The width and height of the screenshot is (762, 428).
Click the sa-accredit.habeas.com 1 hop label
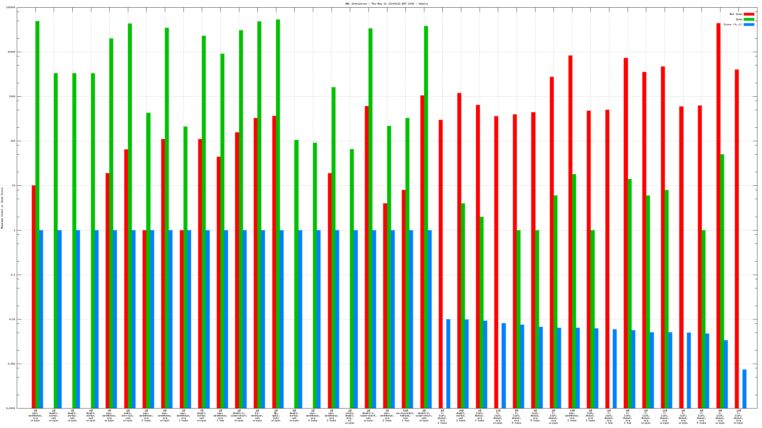click(x=405, y=416)
